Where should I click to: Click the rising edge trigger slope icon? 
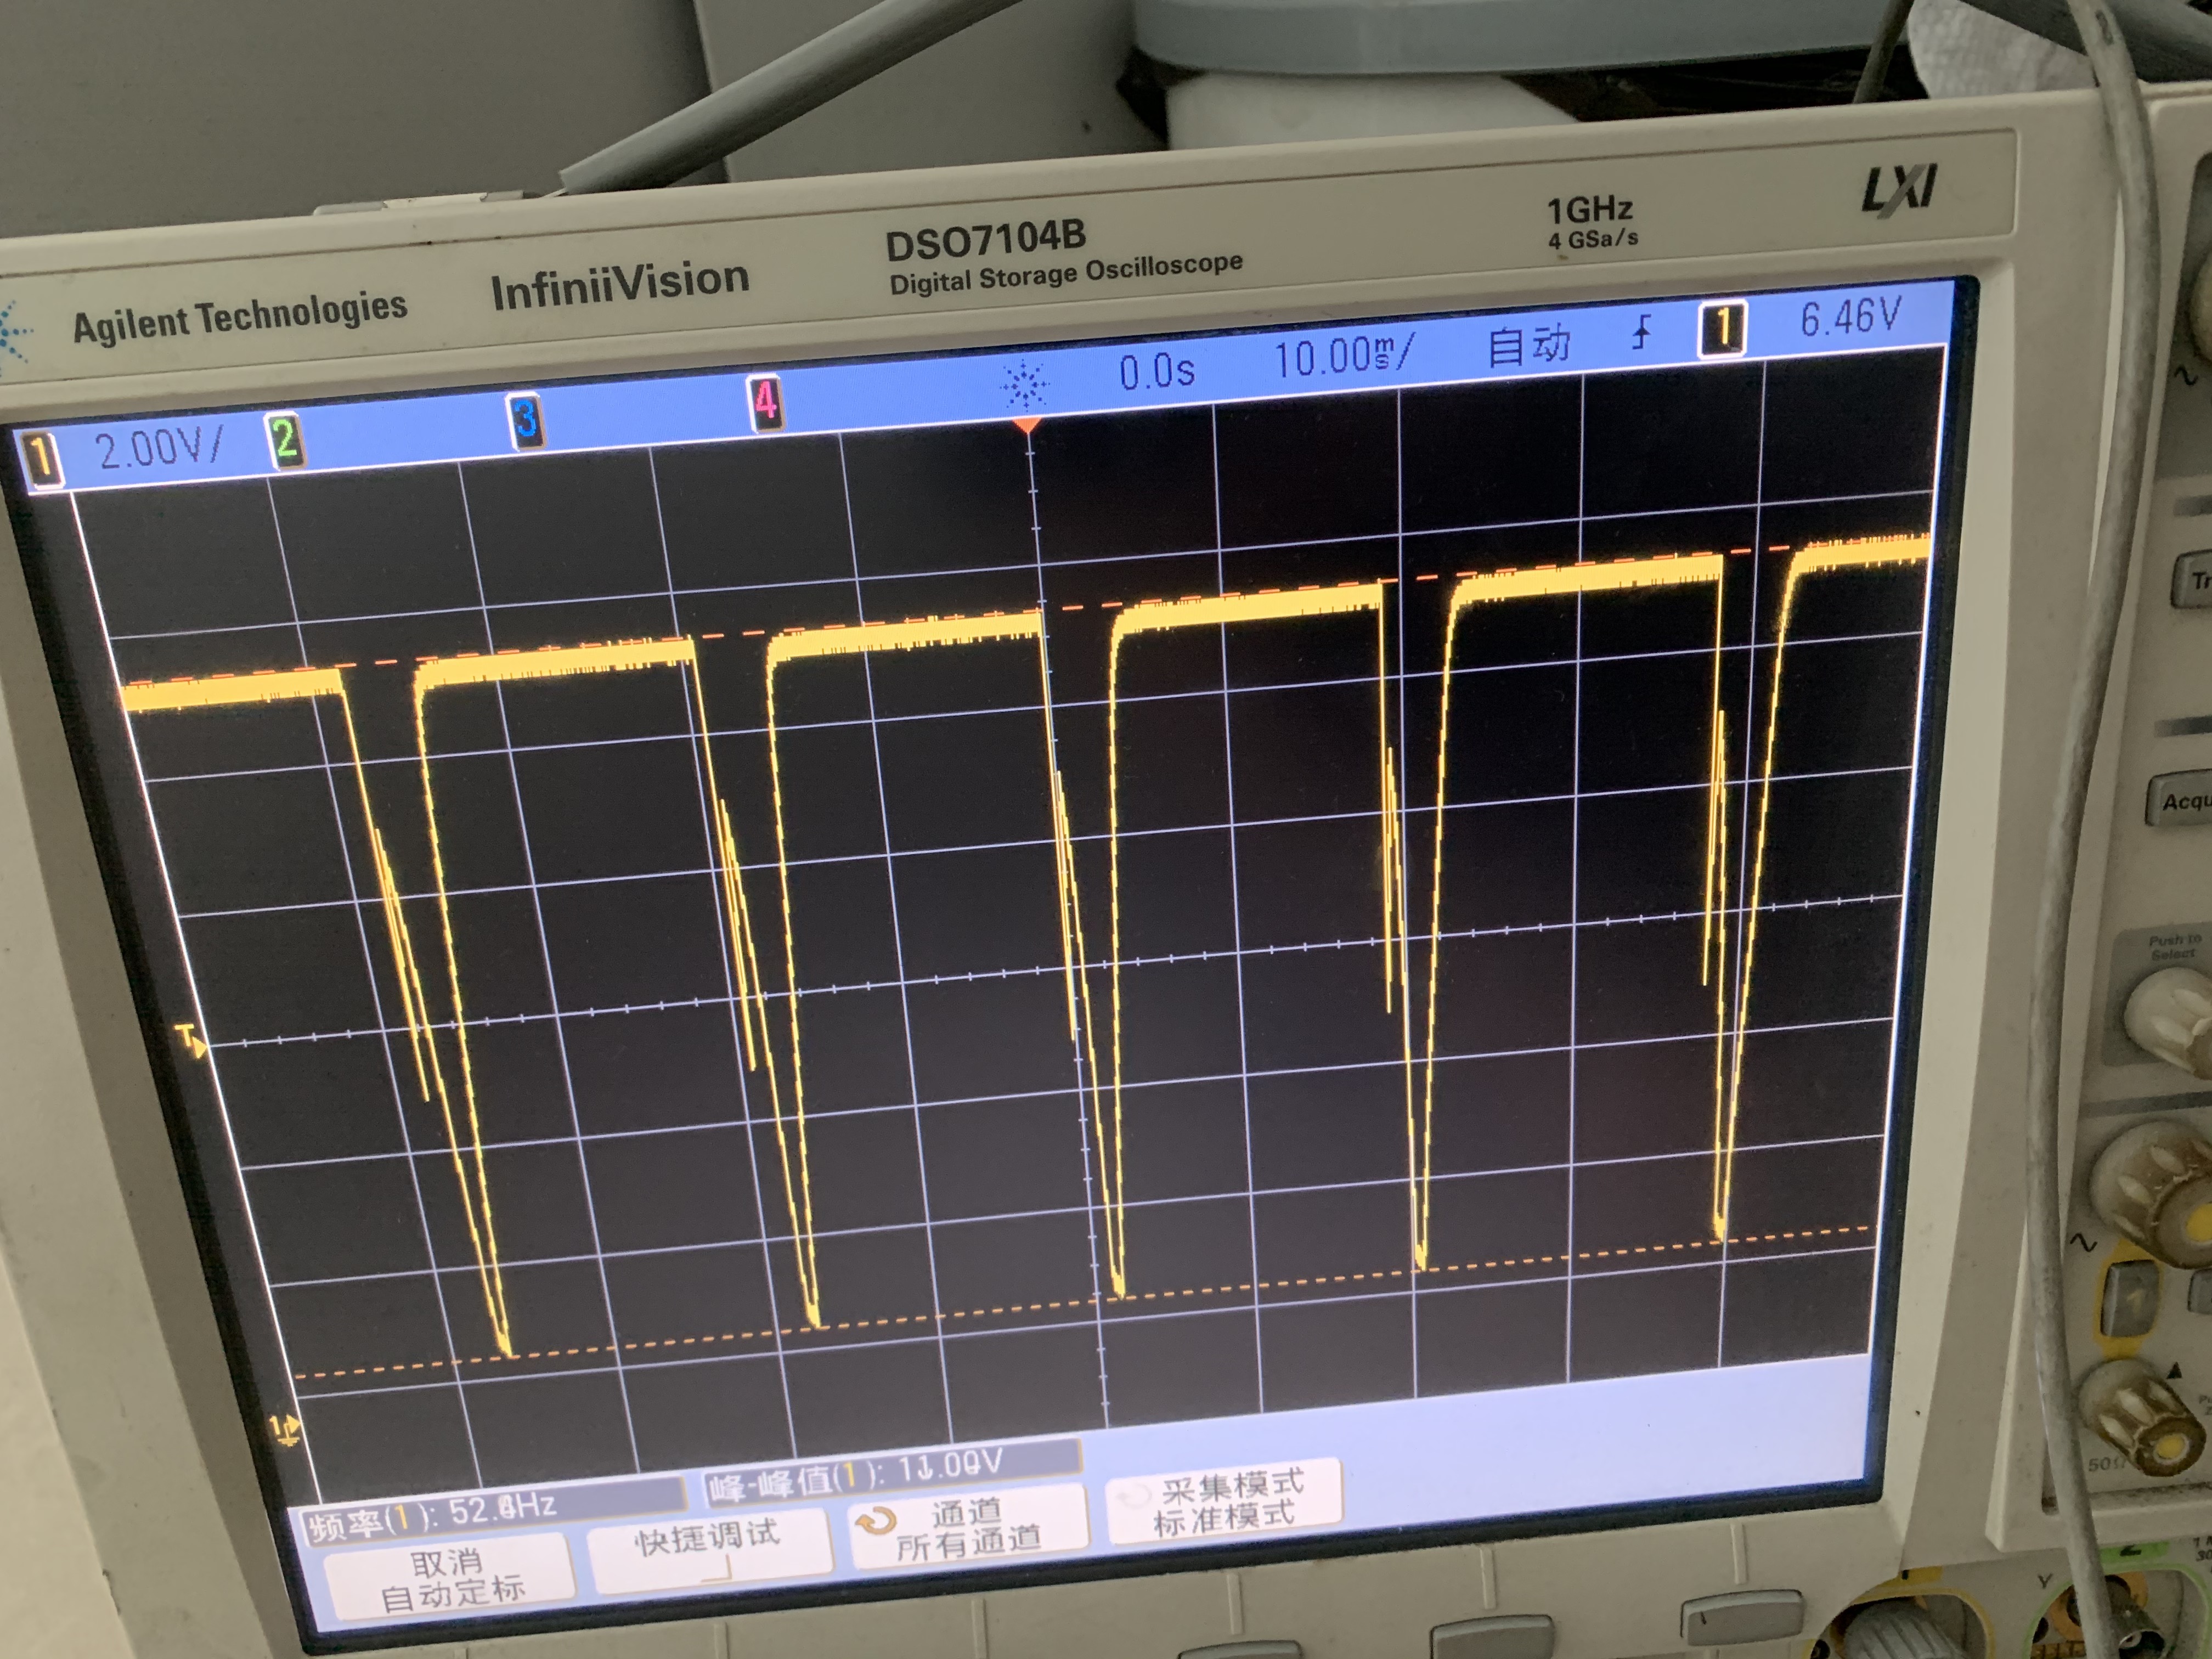1641,332
